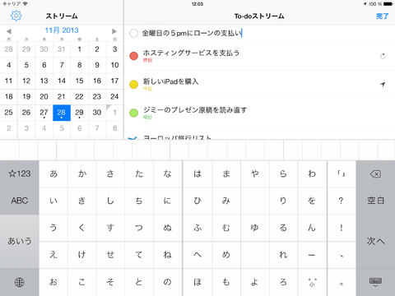
Task: Tap the globe keyboard switch key
Action: coord(19,282)
